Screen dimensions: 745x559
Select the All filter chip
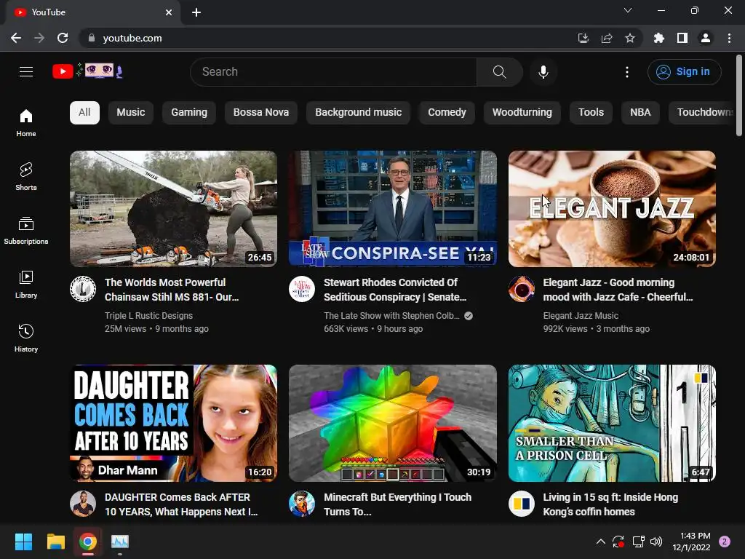[x=84, y=113]
